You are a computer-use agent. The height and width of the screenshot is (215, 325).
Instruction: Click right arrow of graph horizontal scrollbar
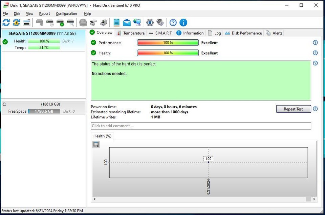314,199
